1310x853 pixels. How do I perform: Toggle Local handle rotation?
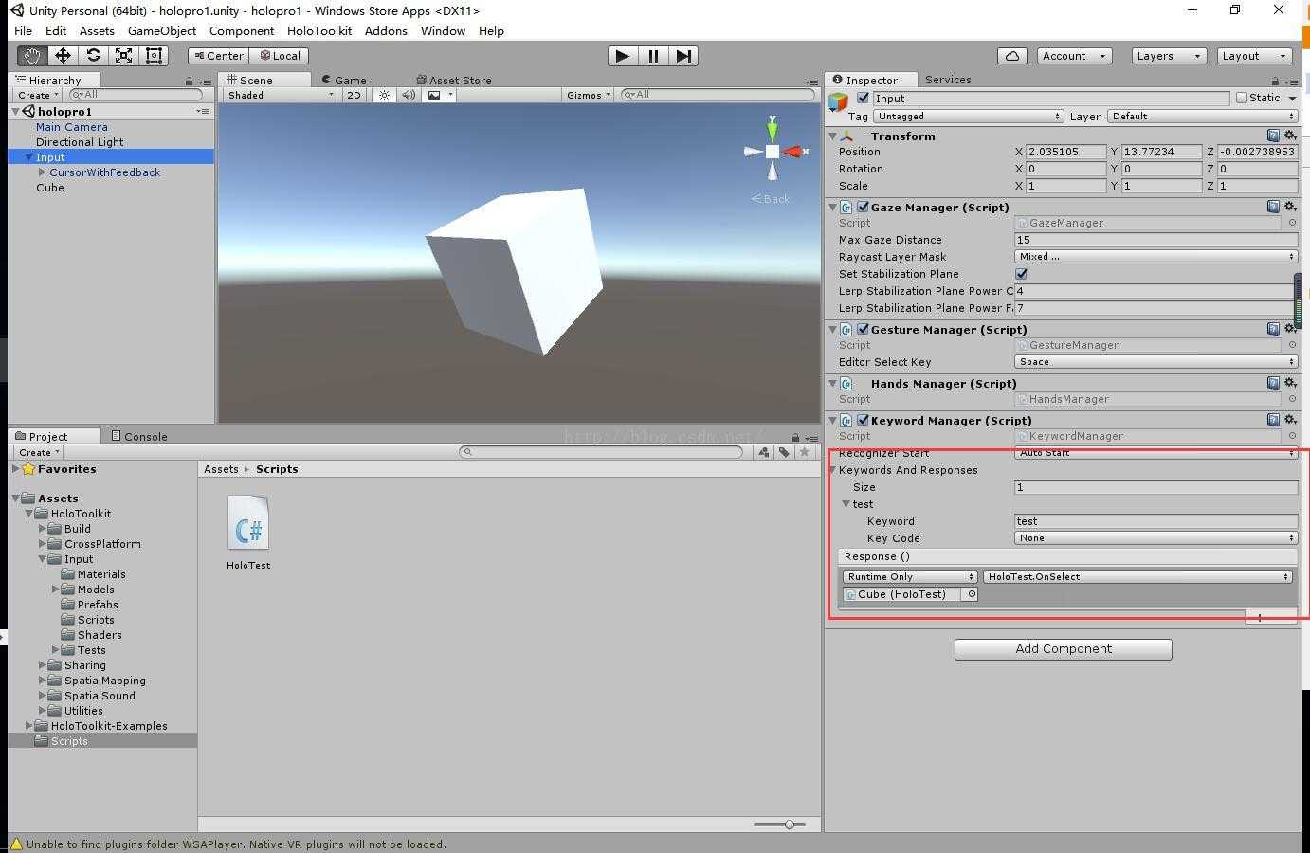[x=280, y=56]
